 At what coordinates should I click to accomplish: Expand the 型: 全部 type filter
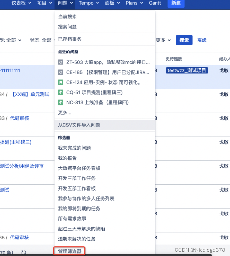(x=11, y=40)
